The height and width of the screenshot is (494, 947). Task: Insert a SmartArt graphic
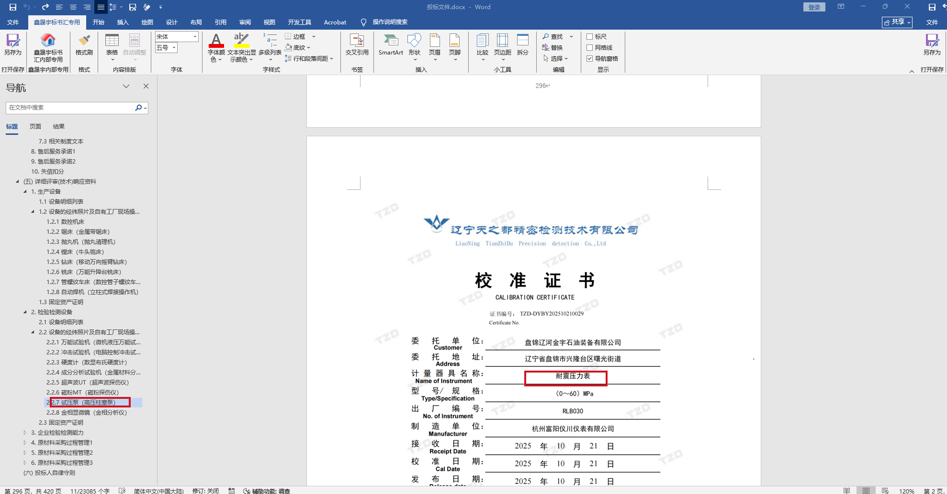click(391, 44)
